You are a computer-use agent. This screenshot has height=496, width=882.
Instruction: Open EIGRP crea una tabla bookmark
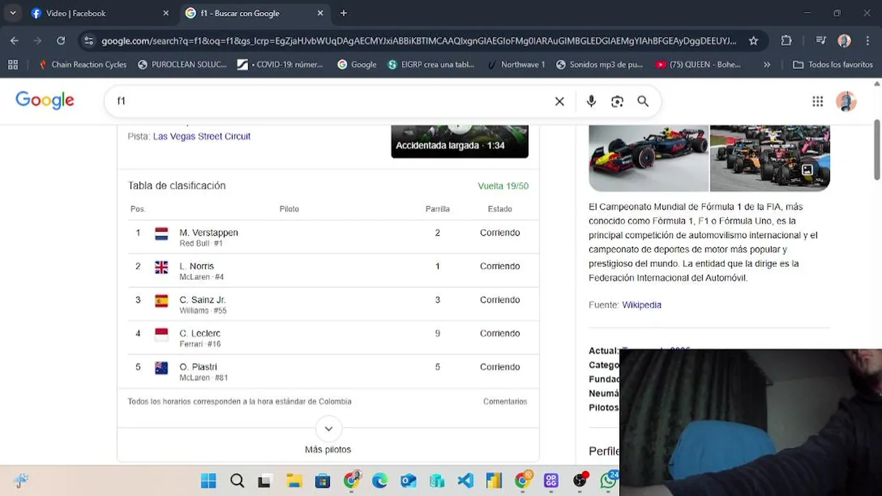431,64
